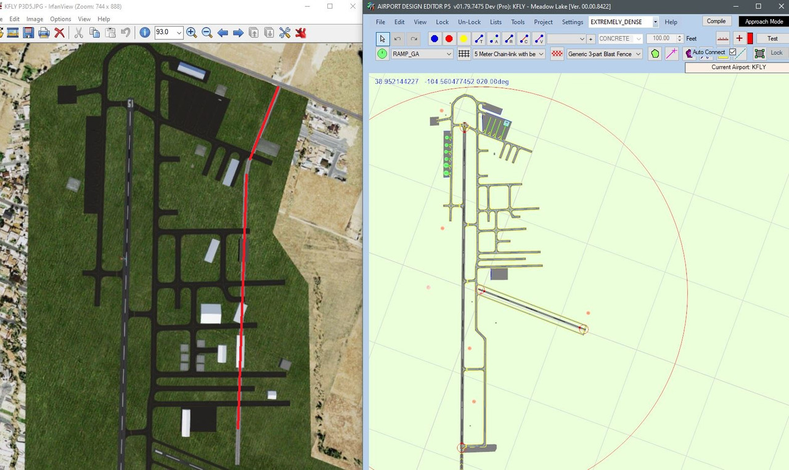Toggle the Auto Connect checkbox

click(733, 52)
